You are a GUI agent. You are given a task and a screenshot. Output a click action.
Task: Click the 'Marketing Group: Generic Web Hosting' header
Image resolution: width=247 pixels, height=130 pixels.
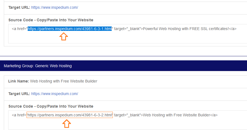point(124,66)
